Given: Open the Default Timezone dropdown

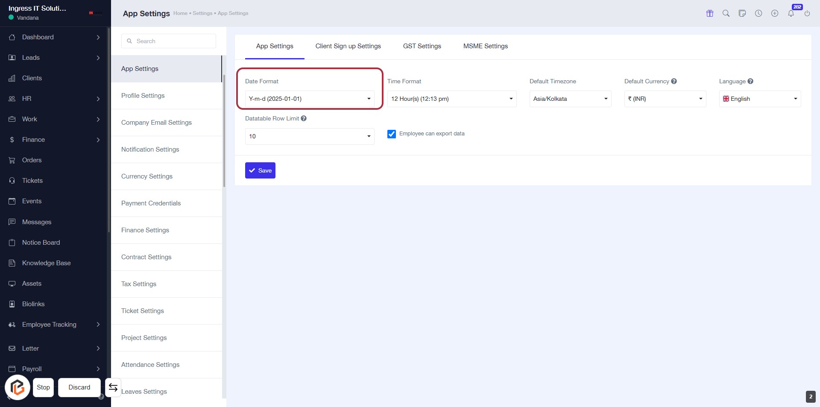Looking at the screenshot, I should pos(570,99).
